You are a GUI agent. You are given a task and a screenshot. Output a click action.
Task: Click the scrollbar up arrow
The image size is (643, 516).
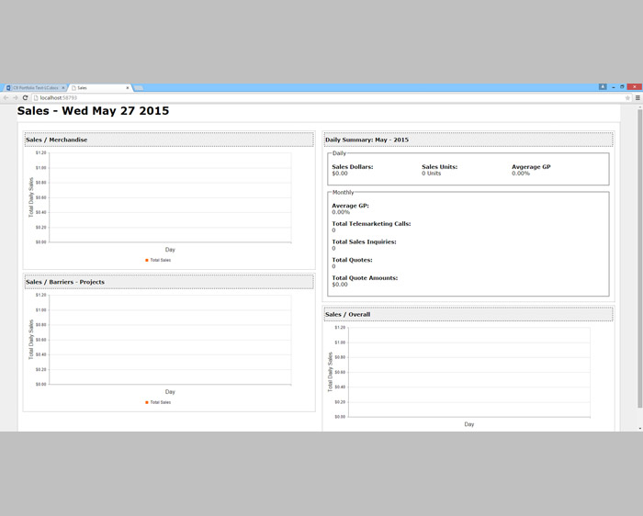639,107
